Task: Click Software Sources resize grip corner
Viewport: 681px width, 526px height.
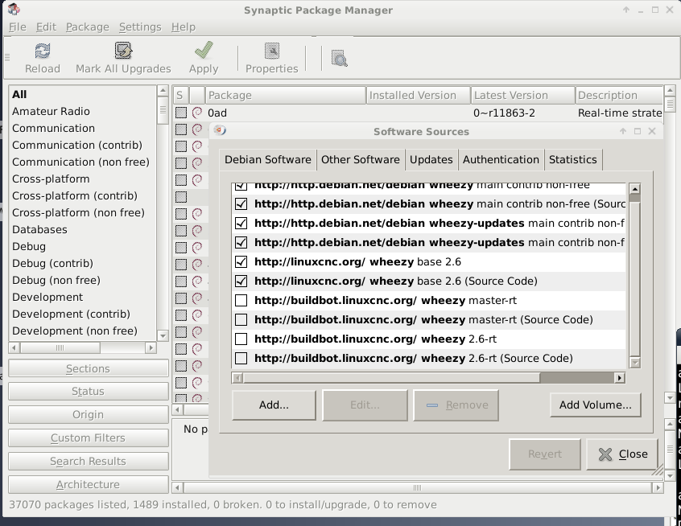Action: 658,470
